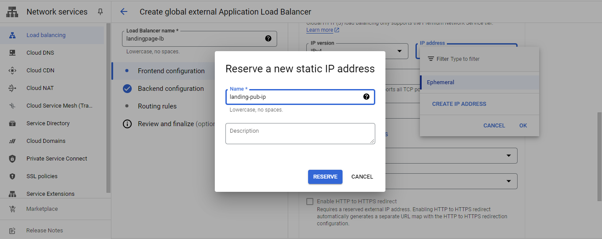602x239 pixels.
Task: Click the back arrow icon
Action: tap(124, 12)
